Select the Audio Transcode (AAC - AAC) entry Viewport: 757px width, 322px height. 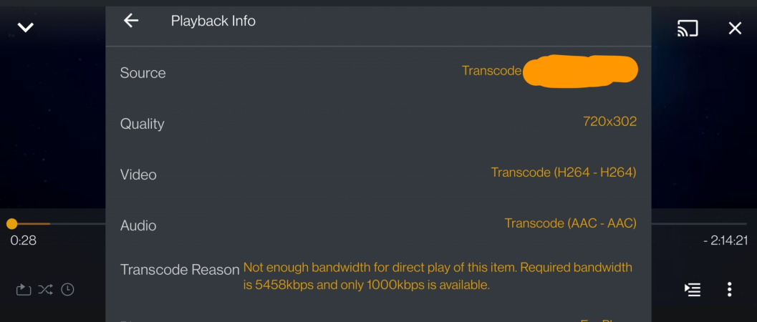click(570, 223)
